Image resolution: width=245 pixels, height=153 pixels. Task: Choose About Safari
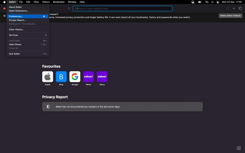(28, 7)
